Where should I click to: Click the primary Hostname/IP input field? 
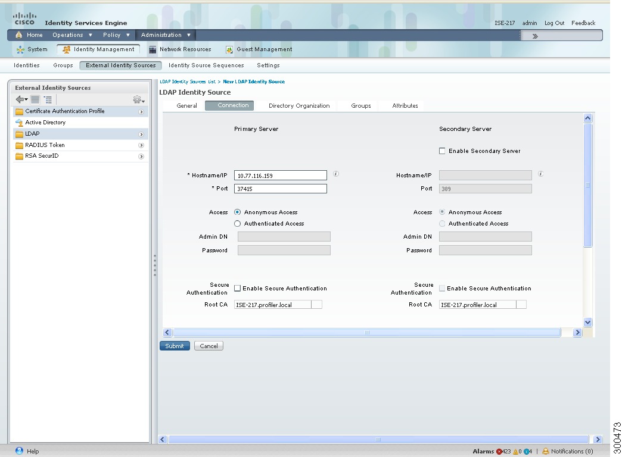[x=281, y=176]
